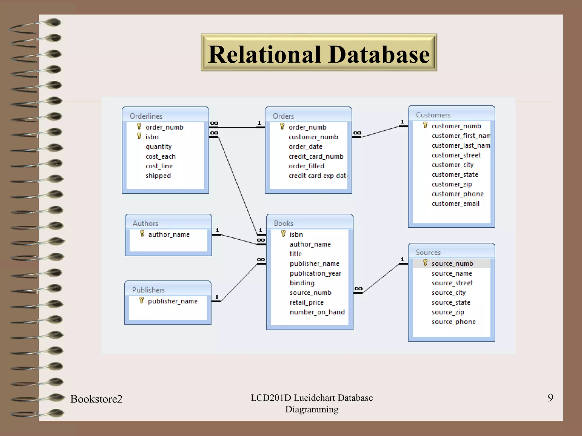The height and width of the screenshot is (436, 582).
Task: Click primary key icon next to customer_numb in Customers
Action: (x=425, y=125)
